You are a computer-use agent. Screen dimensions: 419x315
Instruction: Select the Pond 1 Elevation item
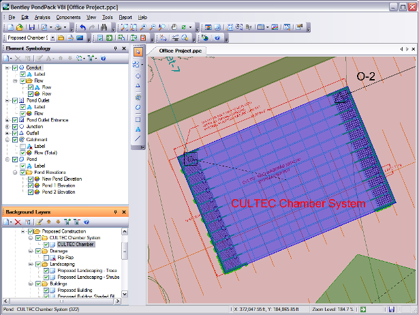59,185
